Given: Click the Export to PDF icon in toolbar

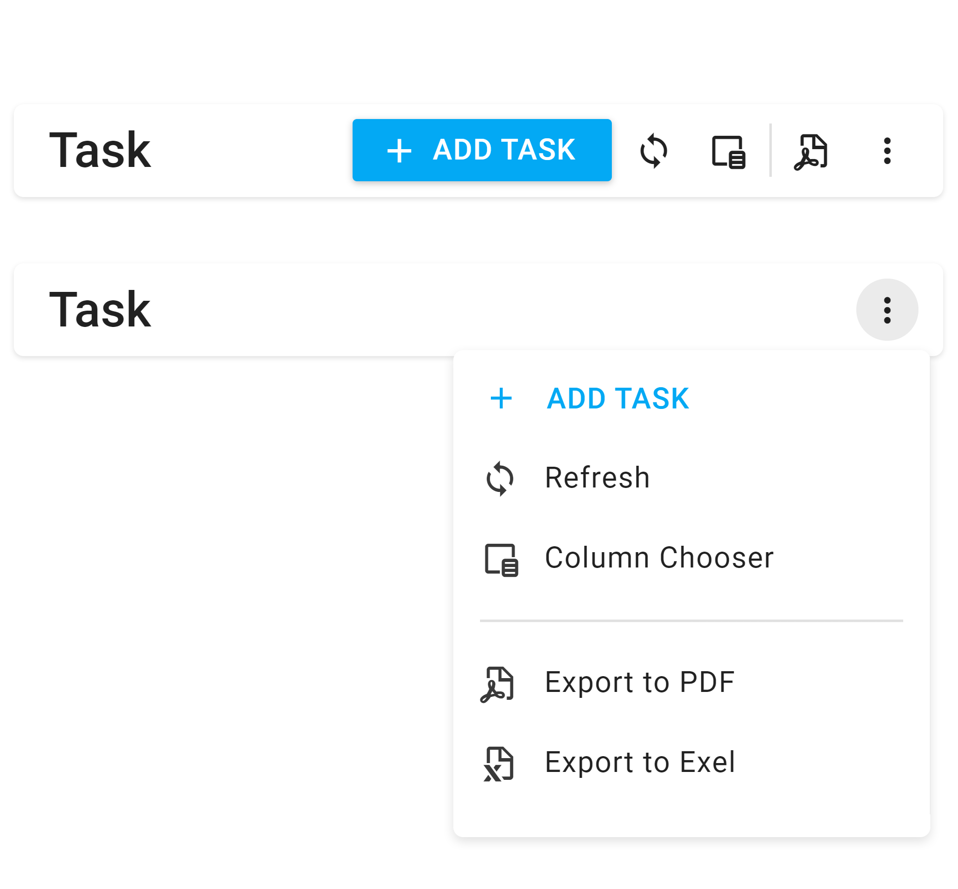Looking at the screenshot, I should 809,151.
